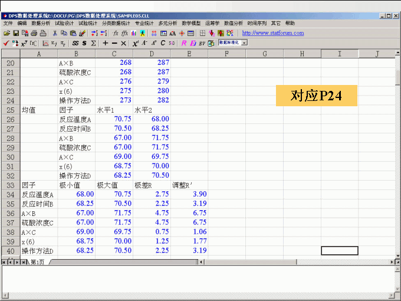Click the fx function icon
Viewport: 401px width, 301px height.
[116, 33]
